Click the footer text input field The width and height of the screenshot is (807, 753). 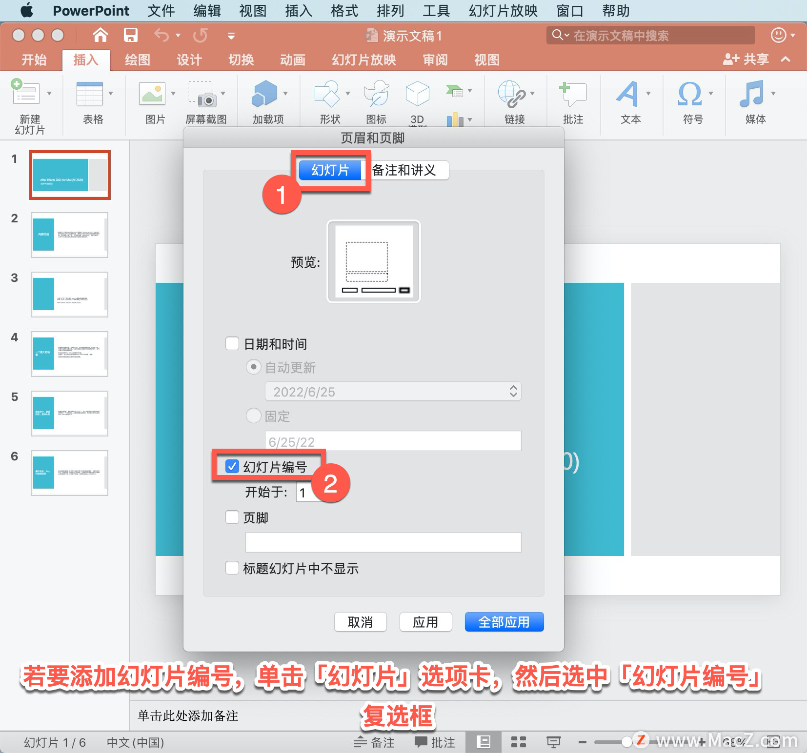click(383, 542)
